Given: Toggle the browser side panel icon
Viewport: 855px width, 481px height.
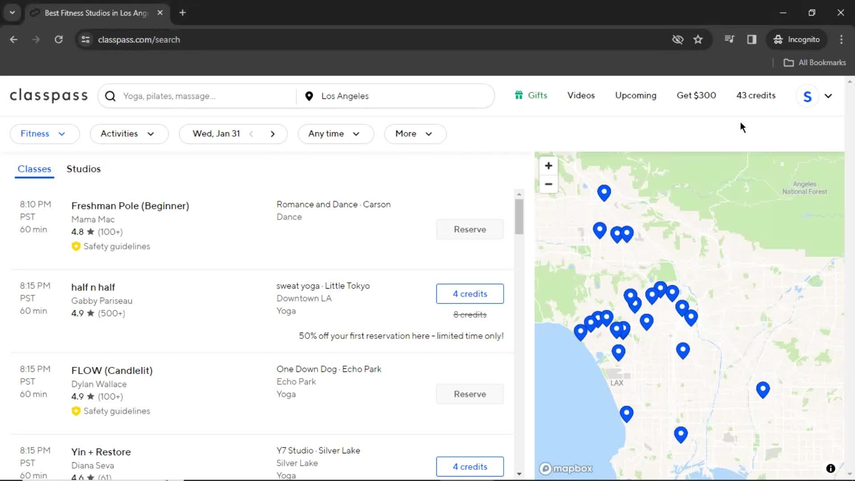Looking at the screenshot, I should [752, 40].
